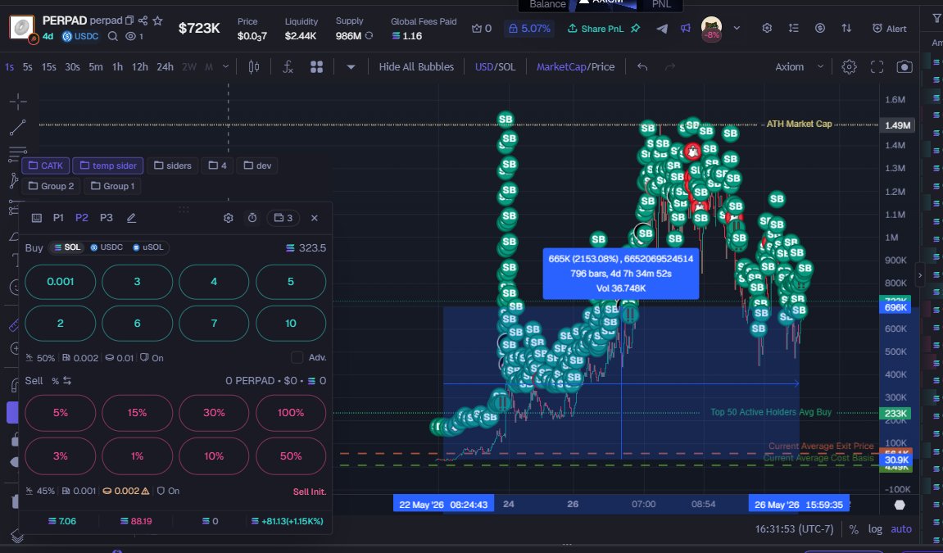Open the Axiom chart source dropdown
Image resolution: width=943 pixels, height=553 pixels.
(800, 66)
